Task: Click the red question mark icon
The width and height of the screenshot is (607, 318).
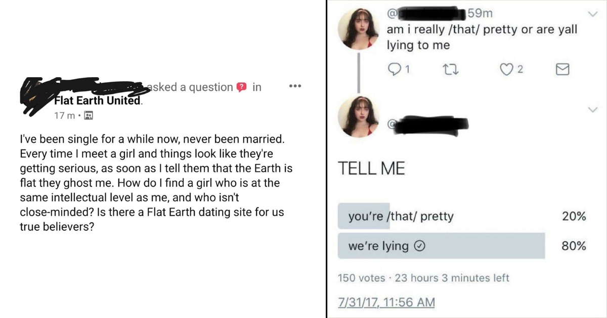Action: 242,87
